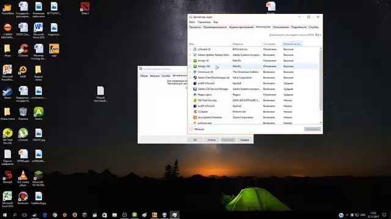
Task: Select the CCleaner desktop shortcut
Action: tap(23, 50)
